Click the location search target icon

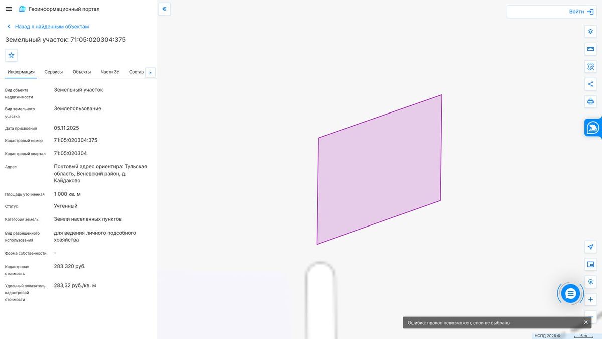tap(590, 282)
